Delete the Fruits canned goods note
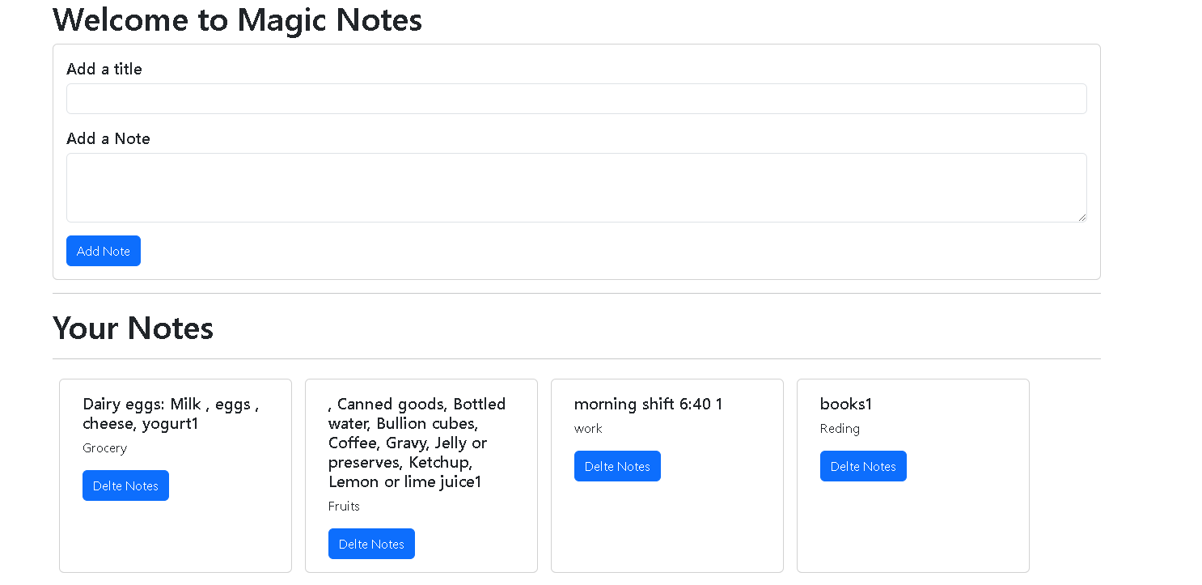The height and width of the screenshot is (585, 1202). point(371,544)
